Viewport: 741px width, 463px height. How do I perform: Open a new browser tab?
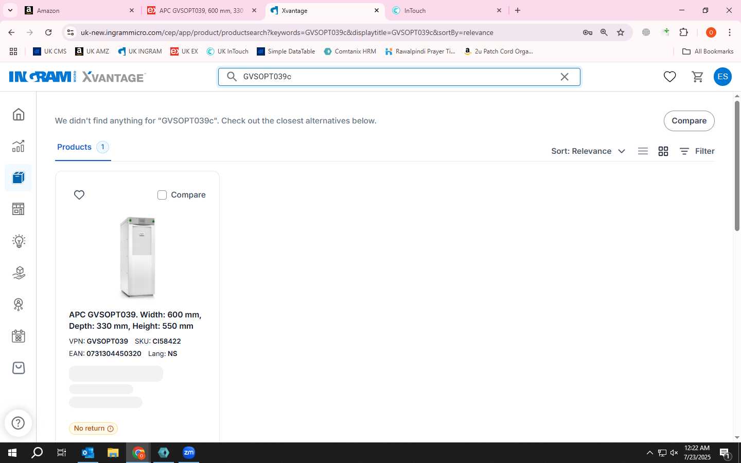518,10
